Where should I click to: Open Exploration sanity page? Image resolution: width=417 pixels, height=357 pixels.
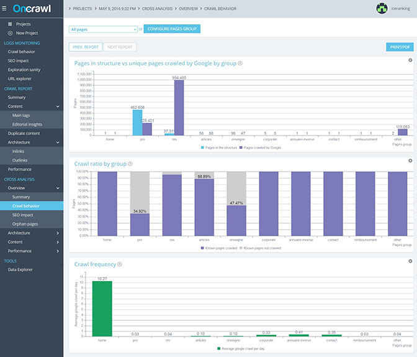coord(24,70)
